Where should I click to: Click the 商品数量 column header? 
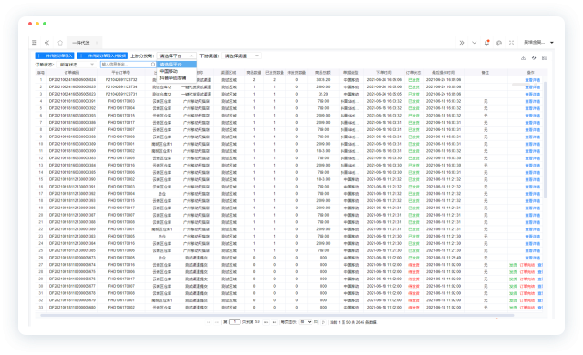coord(254,73)
